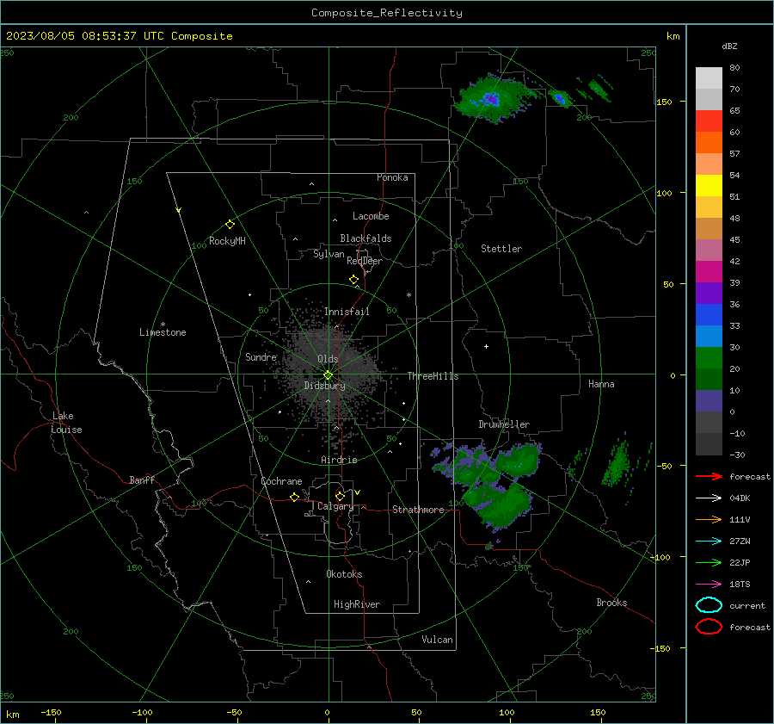
Task: Click the Sundre town label
Action: 261,356
